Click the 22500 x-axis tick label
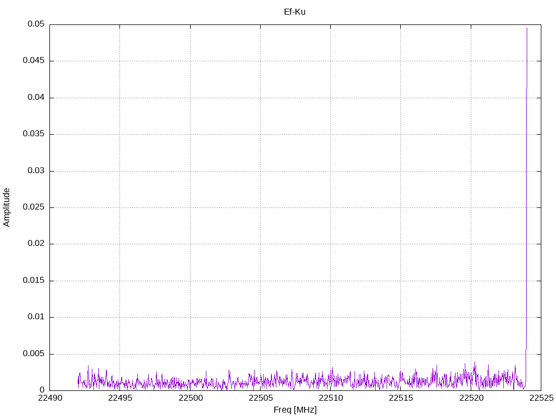 pos(190,399)
